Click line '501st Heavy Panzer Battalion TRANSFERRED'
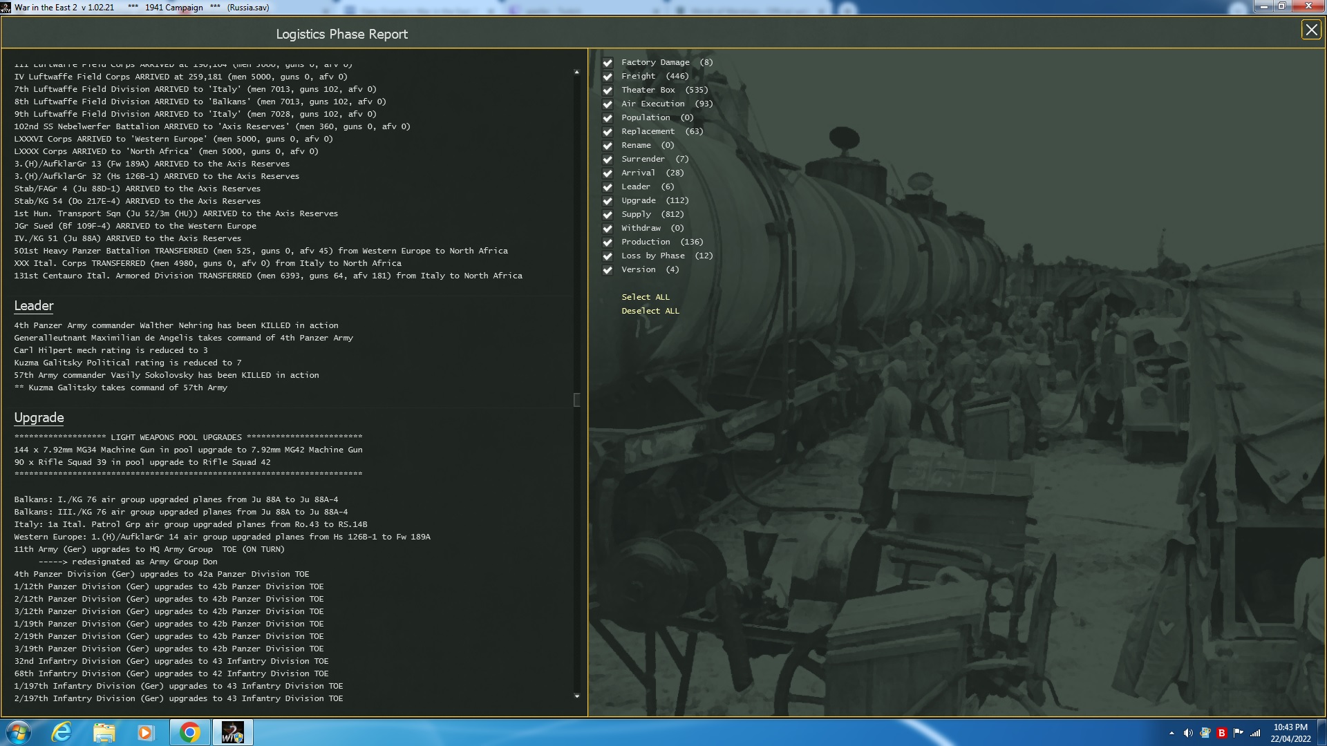The image size is (1327, 746). [x=261, y=251]
